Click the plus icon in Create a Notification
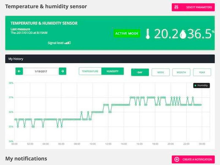 tap(177, 159)
